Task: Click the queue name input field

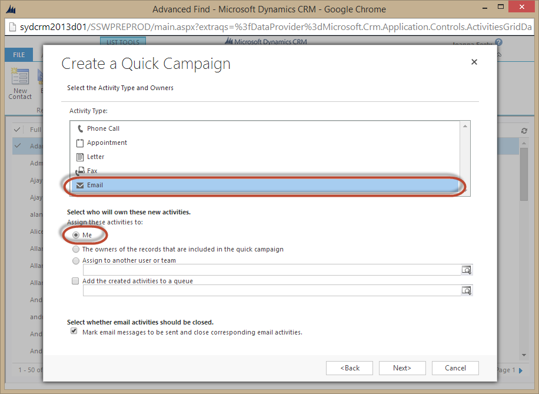Action: pos(271,290)
